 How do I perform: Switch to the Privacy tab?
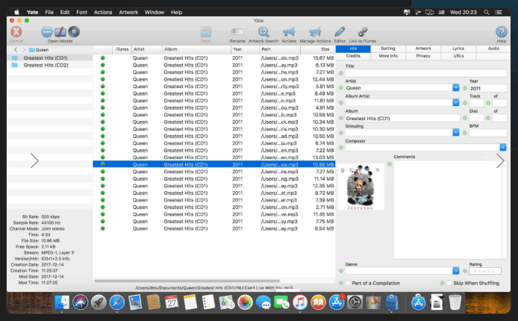[423, 56]
